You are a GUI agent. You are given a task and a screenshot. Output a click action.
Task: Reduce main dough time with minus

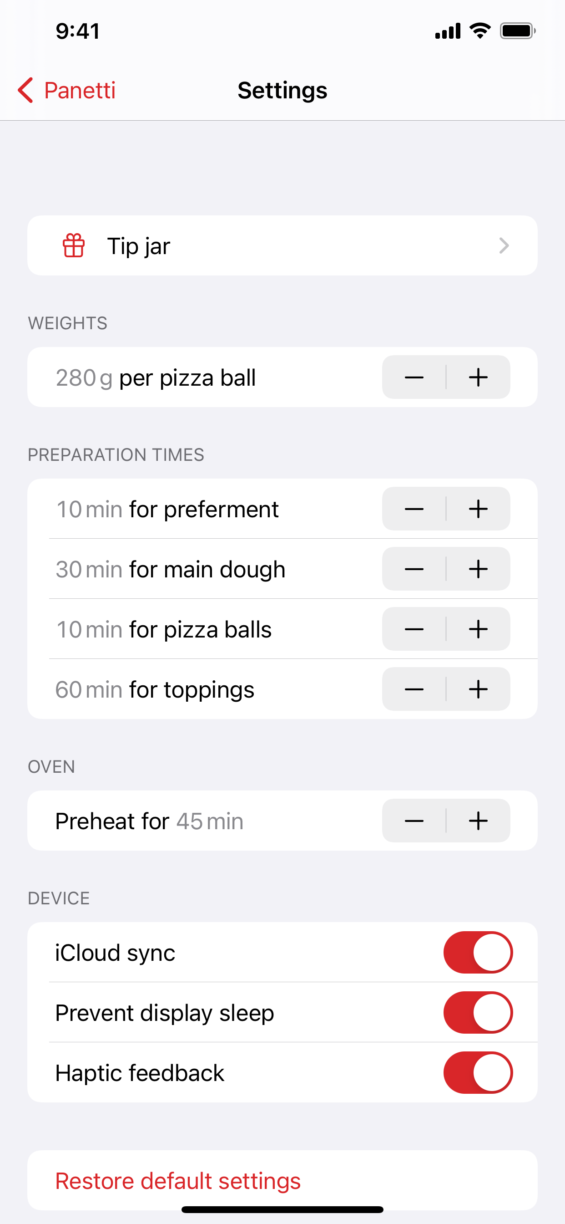click(414, 569)
